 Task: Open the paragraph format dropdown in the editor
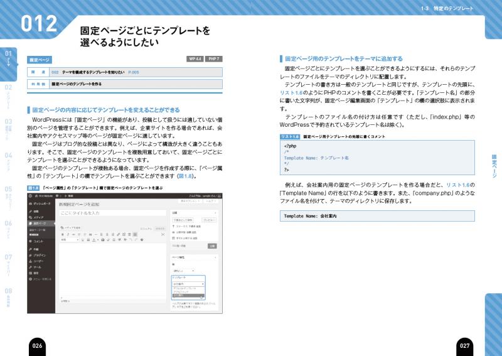(x=70, y=240)
